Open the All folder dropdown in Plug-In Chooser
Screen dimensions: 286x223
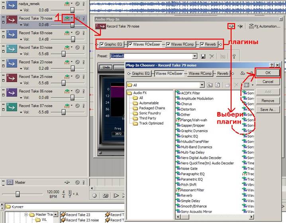(x=202, y=85)
